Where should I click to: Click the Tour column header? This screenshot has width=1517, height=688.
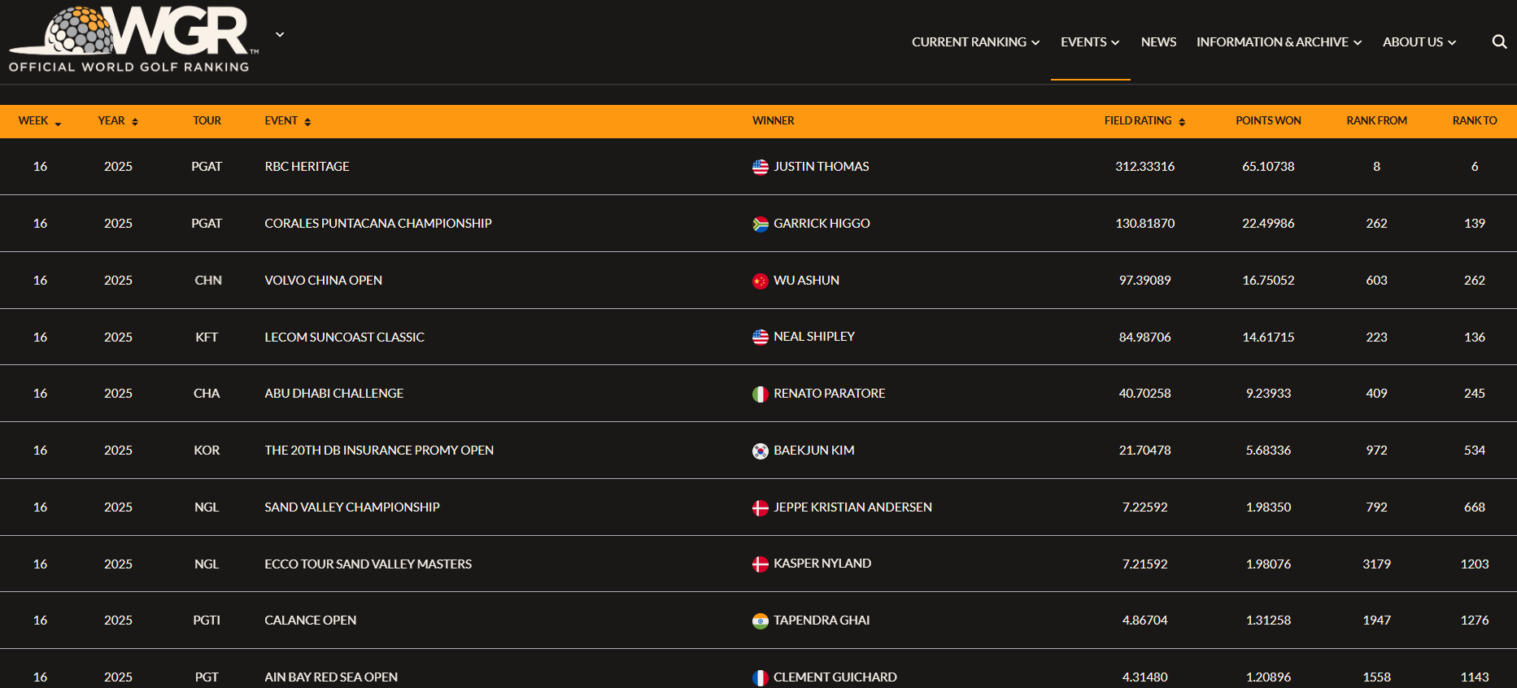tap(207, 120)
